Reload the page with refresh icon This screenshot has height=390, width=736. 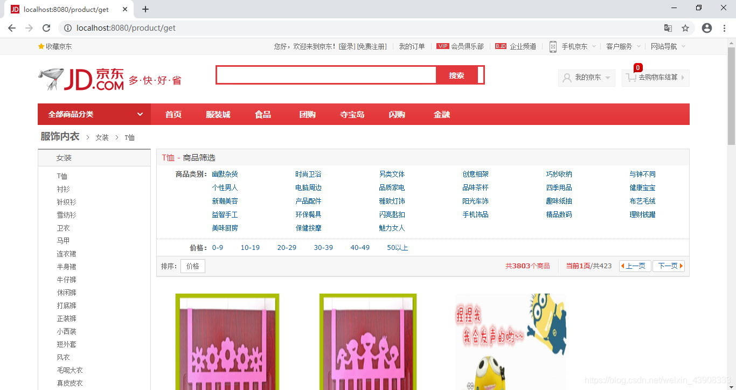pyautogui.click(x=46, y=28)
